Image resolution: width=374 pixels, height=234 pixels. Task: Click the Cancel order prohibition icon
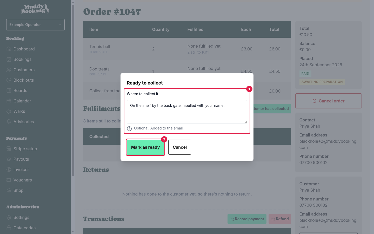315,101
